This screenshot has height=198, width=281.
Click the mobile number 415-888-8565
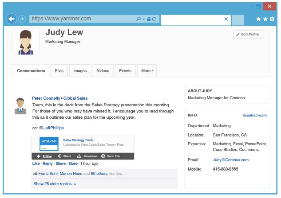click(x=226, y=169)
